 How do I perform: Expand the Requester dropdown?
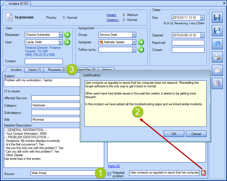[61, 35]
